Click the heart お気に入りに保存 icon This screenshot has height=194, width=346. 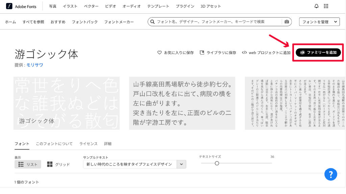[x=159, y=53]
